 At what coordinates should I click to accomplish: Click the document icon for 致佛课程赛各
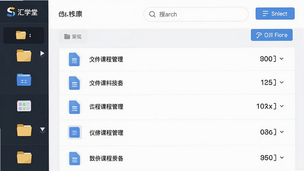(74, 158)
